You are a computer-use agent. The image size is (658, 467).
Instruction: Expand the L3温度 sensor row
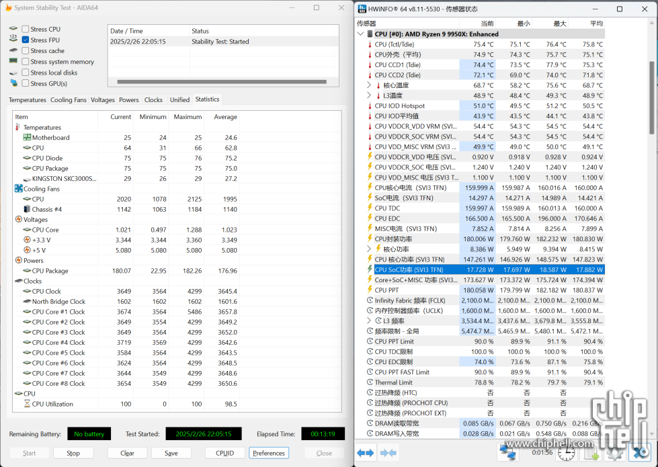pyautogui.click(x=369, y=95)
